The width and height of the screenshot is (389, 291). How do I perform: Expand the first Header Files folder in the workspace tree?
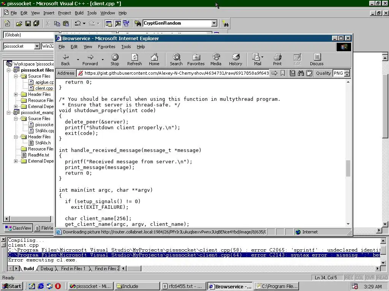[16, 94]
